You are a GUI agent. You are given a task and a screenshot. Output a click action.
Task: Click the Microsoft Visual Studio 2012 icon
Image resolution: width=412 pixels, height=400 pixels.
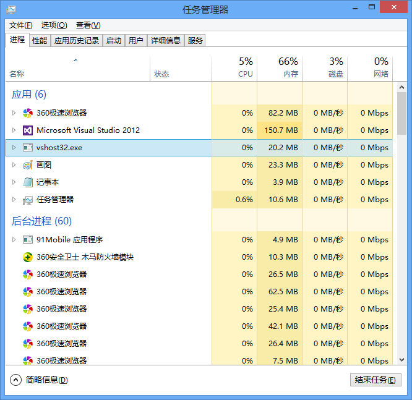tap(28, 130)
